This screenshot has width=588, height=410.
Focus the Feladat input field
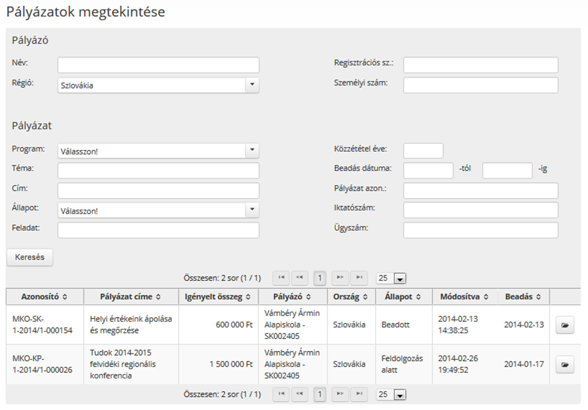[158, 230]
